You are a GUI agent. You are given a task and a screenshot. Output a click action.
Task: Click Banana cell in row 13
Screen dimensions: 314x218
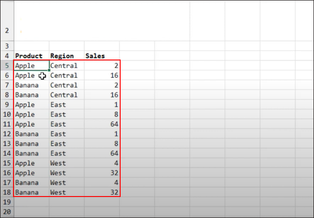27,144
